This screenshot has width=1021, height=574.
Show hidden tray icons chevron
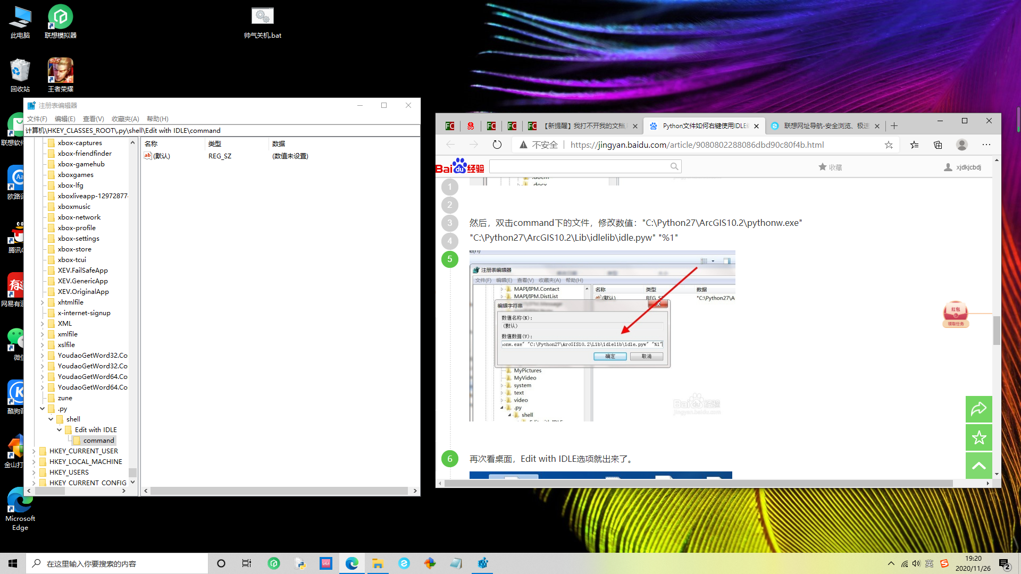891,563
